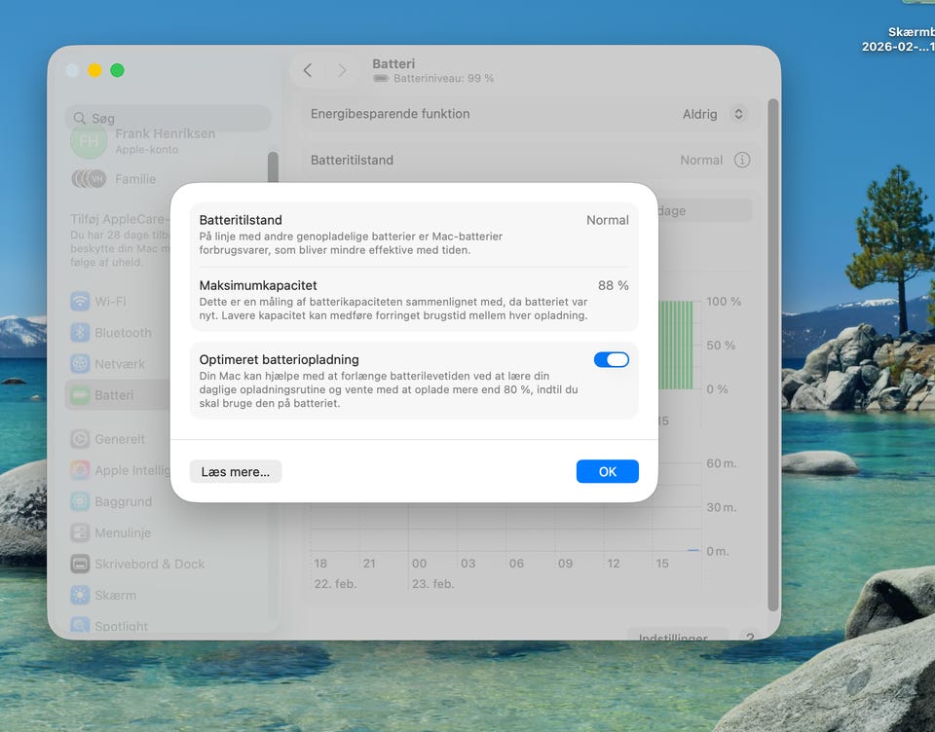Open Frank Henriksen Apple-konto
The width and height of the screenshot is (935, 732).
click(143, 141)
